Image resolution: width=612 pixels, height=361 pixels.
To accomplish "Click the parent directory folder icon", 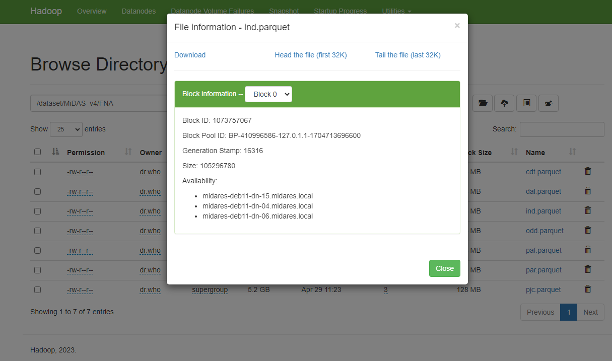I will pyautogui.click(x=548, y=103).
